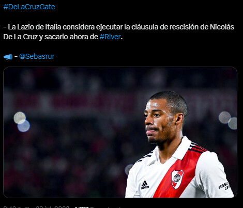Viewport: 243px width, 208px height.
Task: Click the bokeh lights on photo's right
Action: (x=228, y=120)
